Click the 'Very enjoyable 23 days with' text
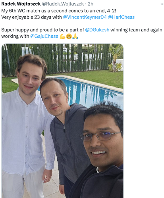The width and height of the screenshot is (164, 198). pyautogui.click(x=31, y=17)
